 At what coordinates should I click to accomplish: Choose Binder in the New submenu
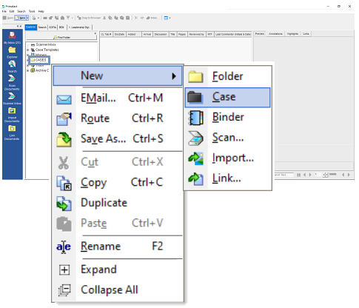click(x=227, y=117)
